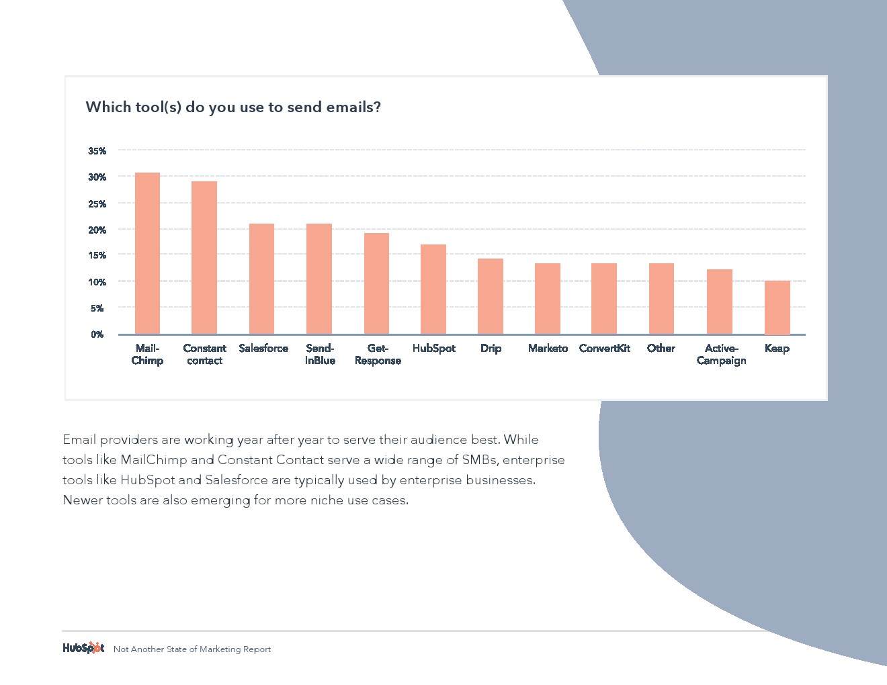
Task: Click the "Not Another State of Marketing Report" footer text
Action: (192, 649)
